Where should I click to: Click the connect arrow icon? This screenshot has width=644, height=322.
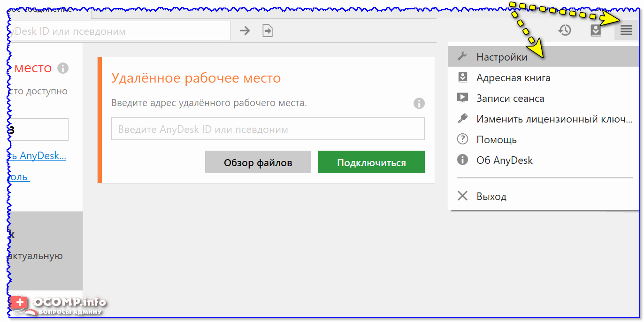[x=245, y=31]
